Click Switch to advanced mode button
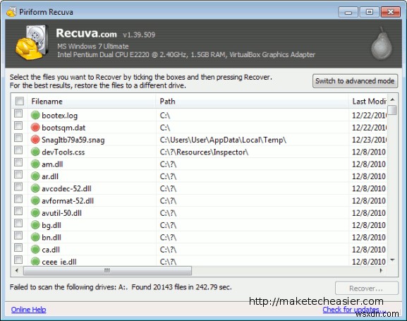407x321 pixels. click(355, 80)
